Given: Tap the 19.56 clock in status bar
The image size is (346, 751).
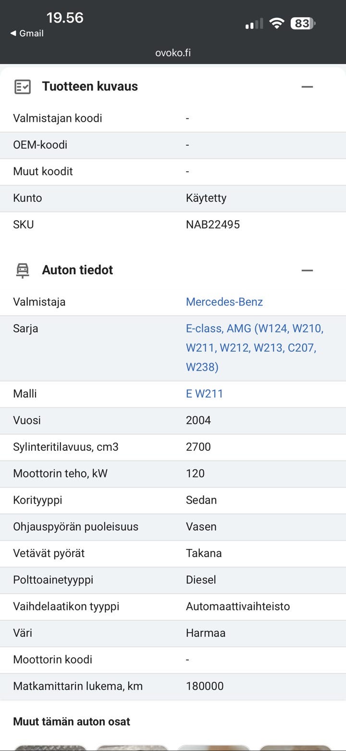Looking at the screenshot, I should [65, 18].
